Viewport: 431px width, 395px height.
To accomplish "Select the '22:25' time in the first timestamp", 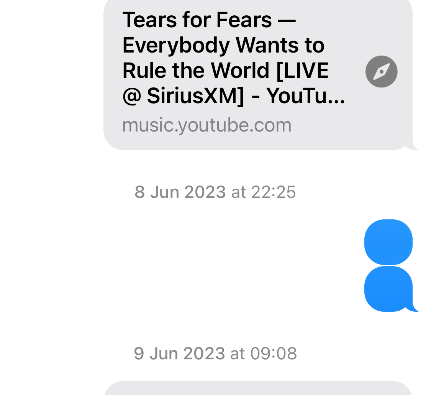I will [274, 192].
